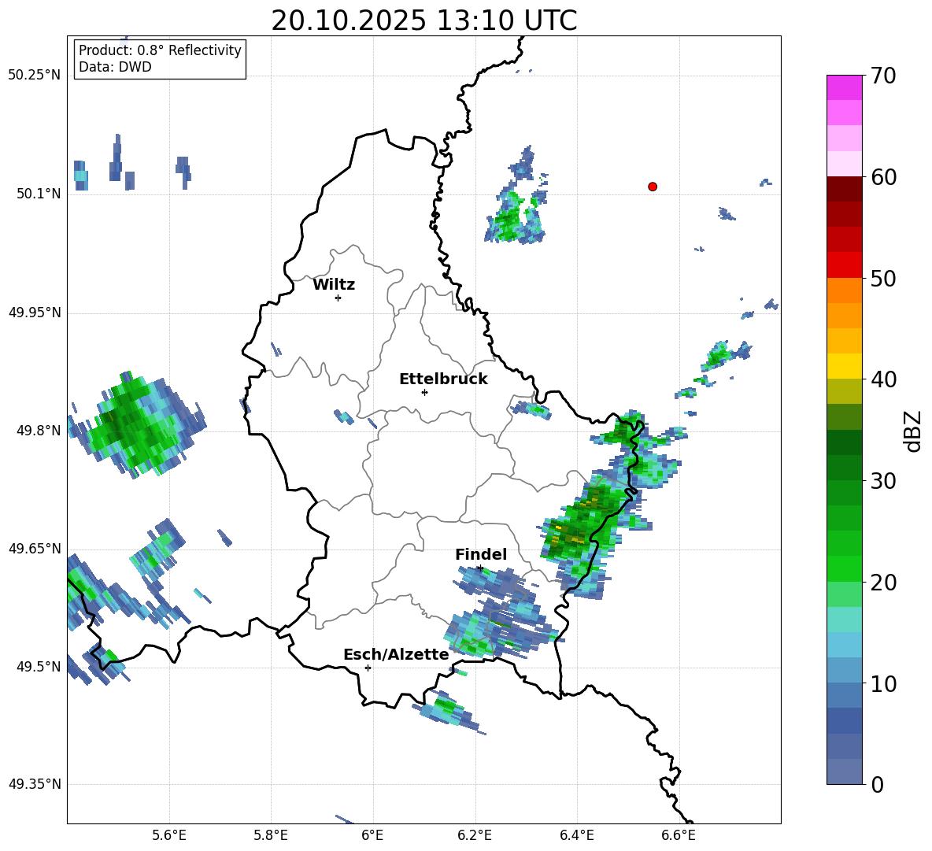Click the red dot radar site marker
Screen dimensions: 932x851
pos(653,187)
